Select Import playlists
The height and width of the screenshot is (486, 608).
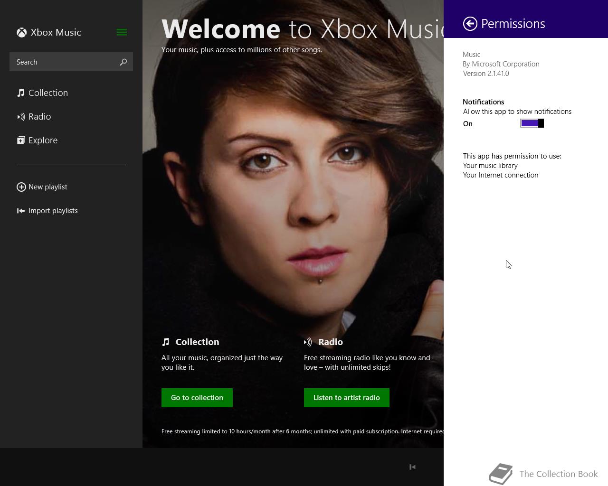pos(47,211)
